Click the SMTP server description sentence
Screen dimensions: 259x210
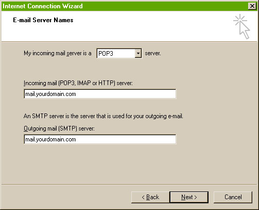click(x=103, y=116)
